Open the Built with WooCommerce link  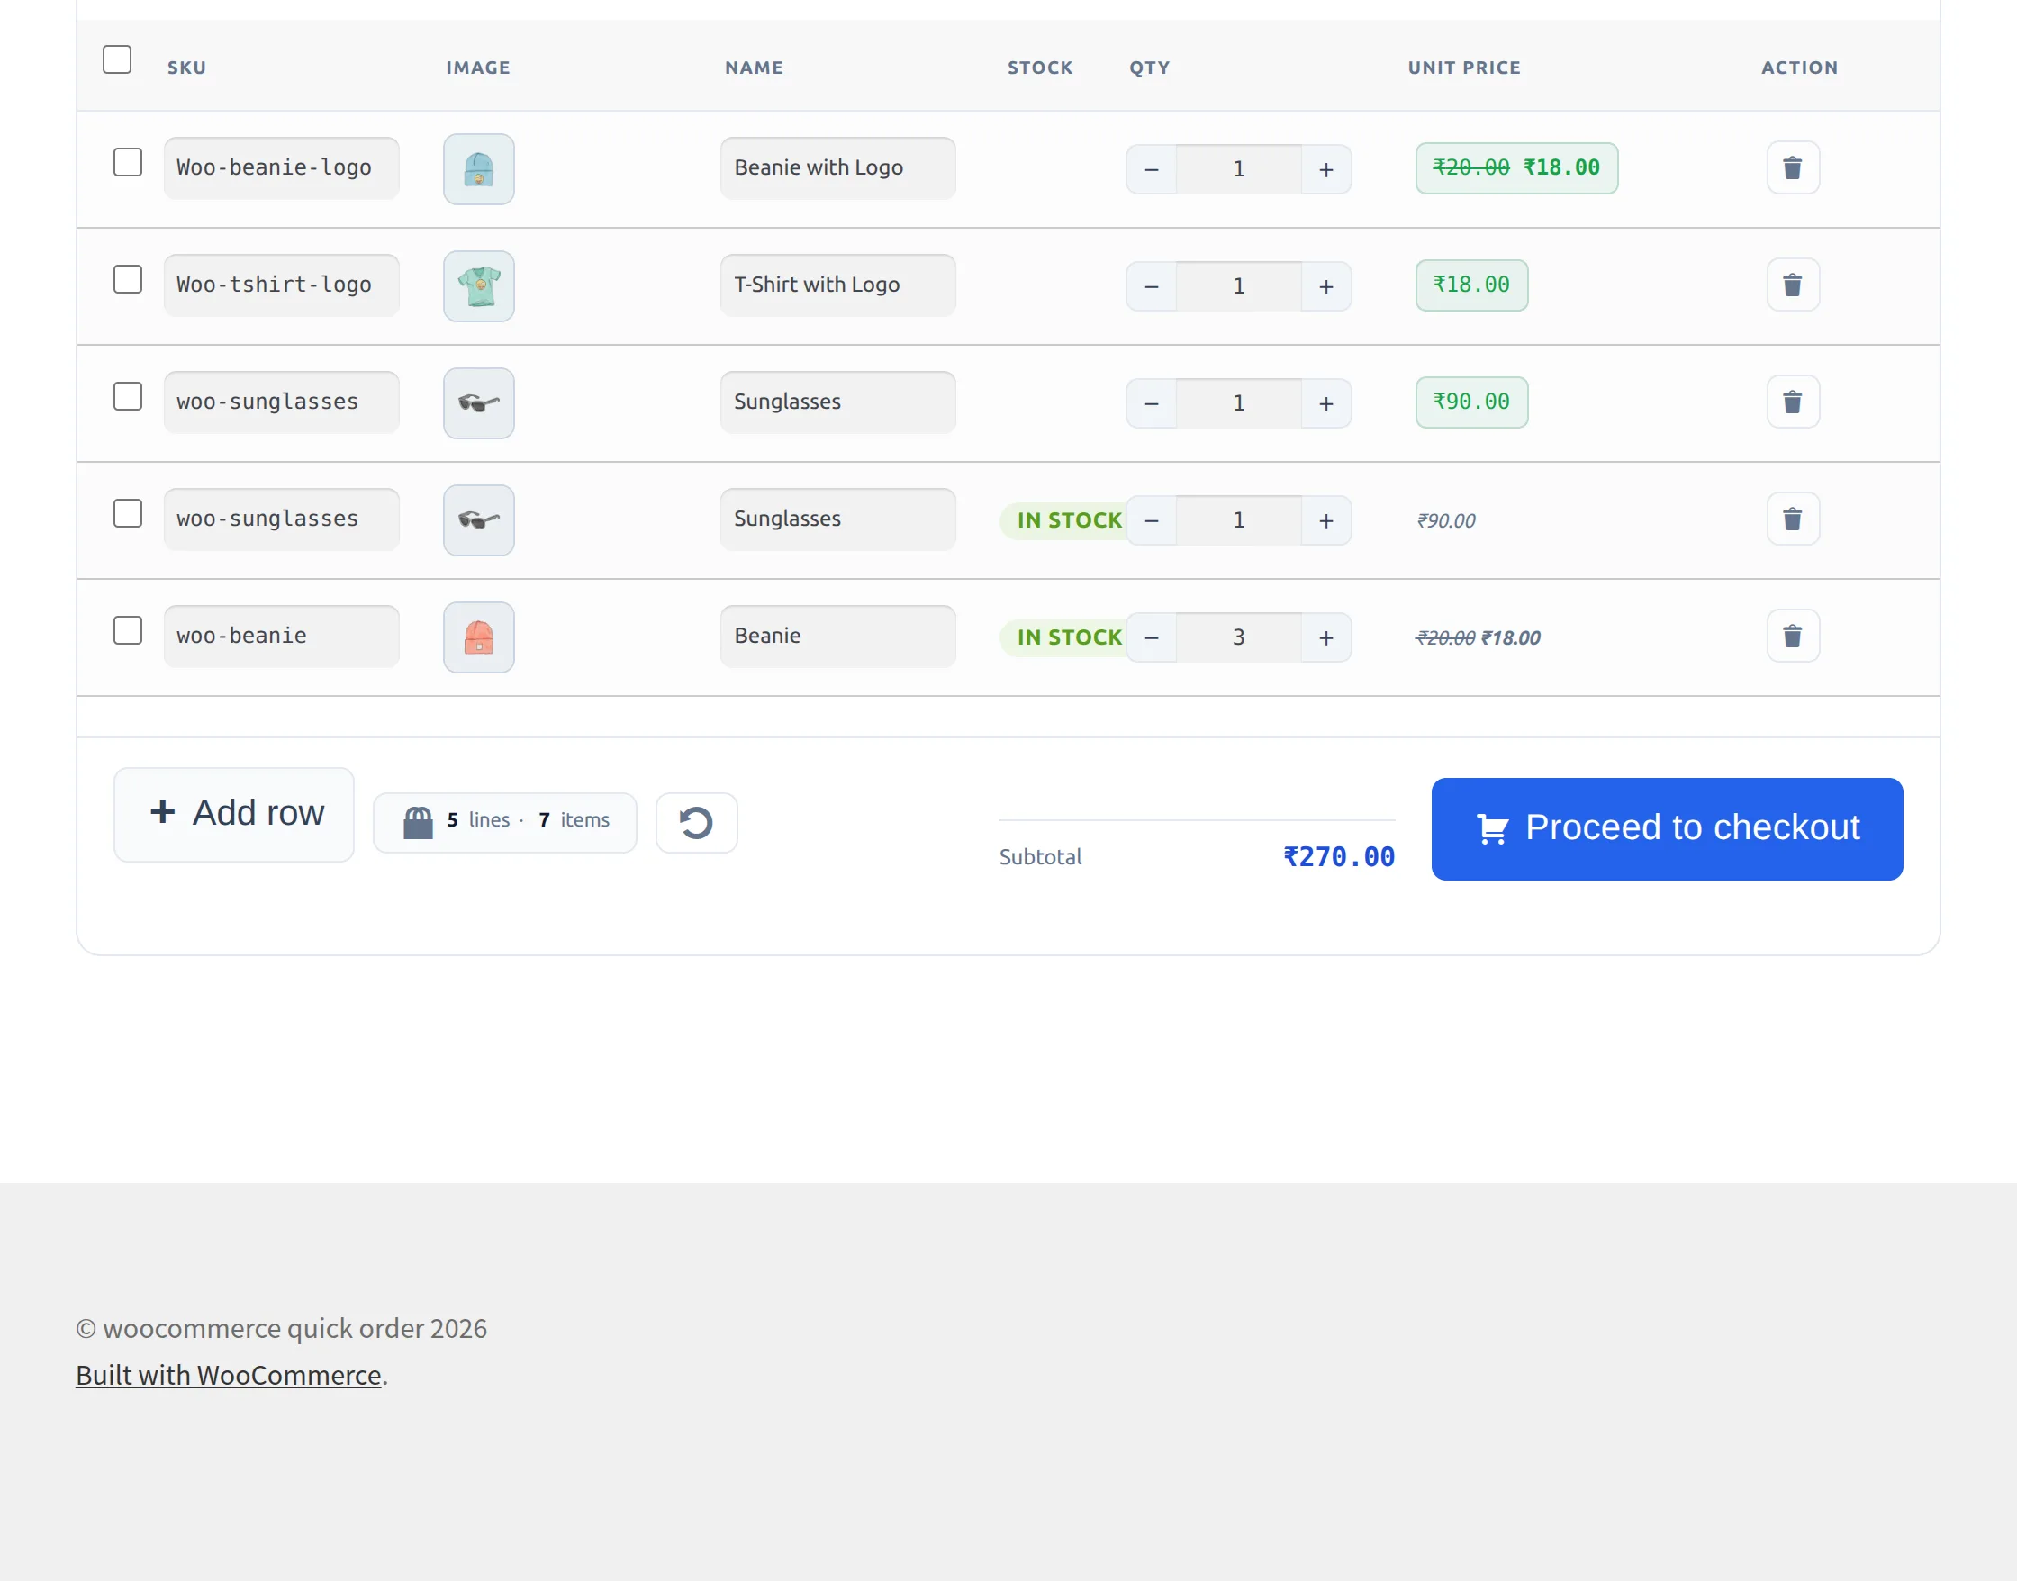(x=229, y=1376)
